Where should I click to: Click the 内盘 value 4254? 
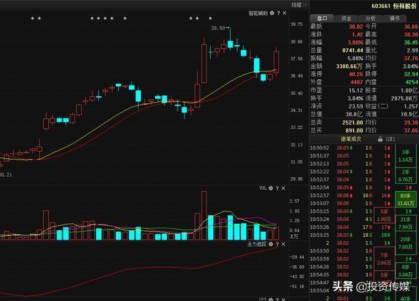[x=412, y=82]
